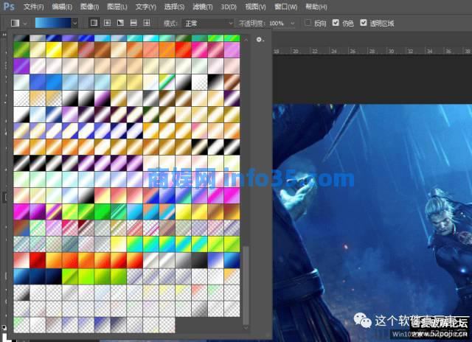
Task: Pick the solid bright green gradient swatch
Action: tap(102, 212)
